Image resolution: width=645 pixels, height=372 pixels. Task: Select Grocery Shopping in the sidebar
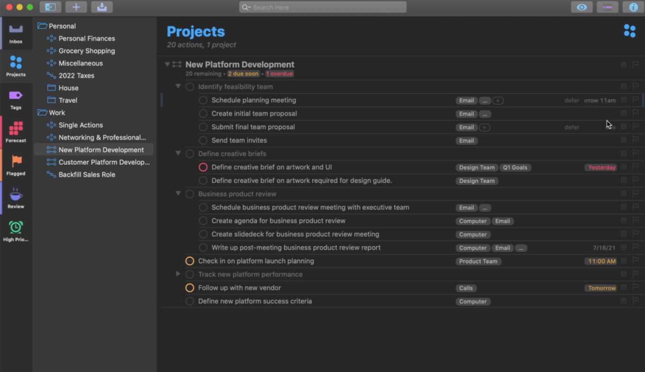pyautogui.click(x=87, y=51)
